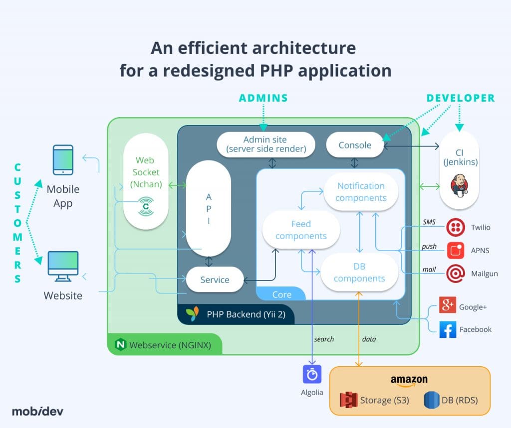Select the Feed components node
The width and height of the screenshot is (511, 428).
(x=301, y=229)
